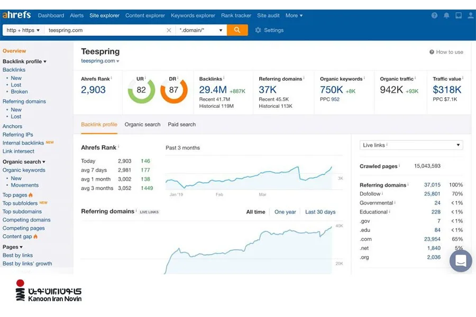Click the ahrefs logo
Screen dimensions: 476x317
click(17, 15)
